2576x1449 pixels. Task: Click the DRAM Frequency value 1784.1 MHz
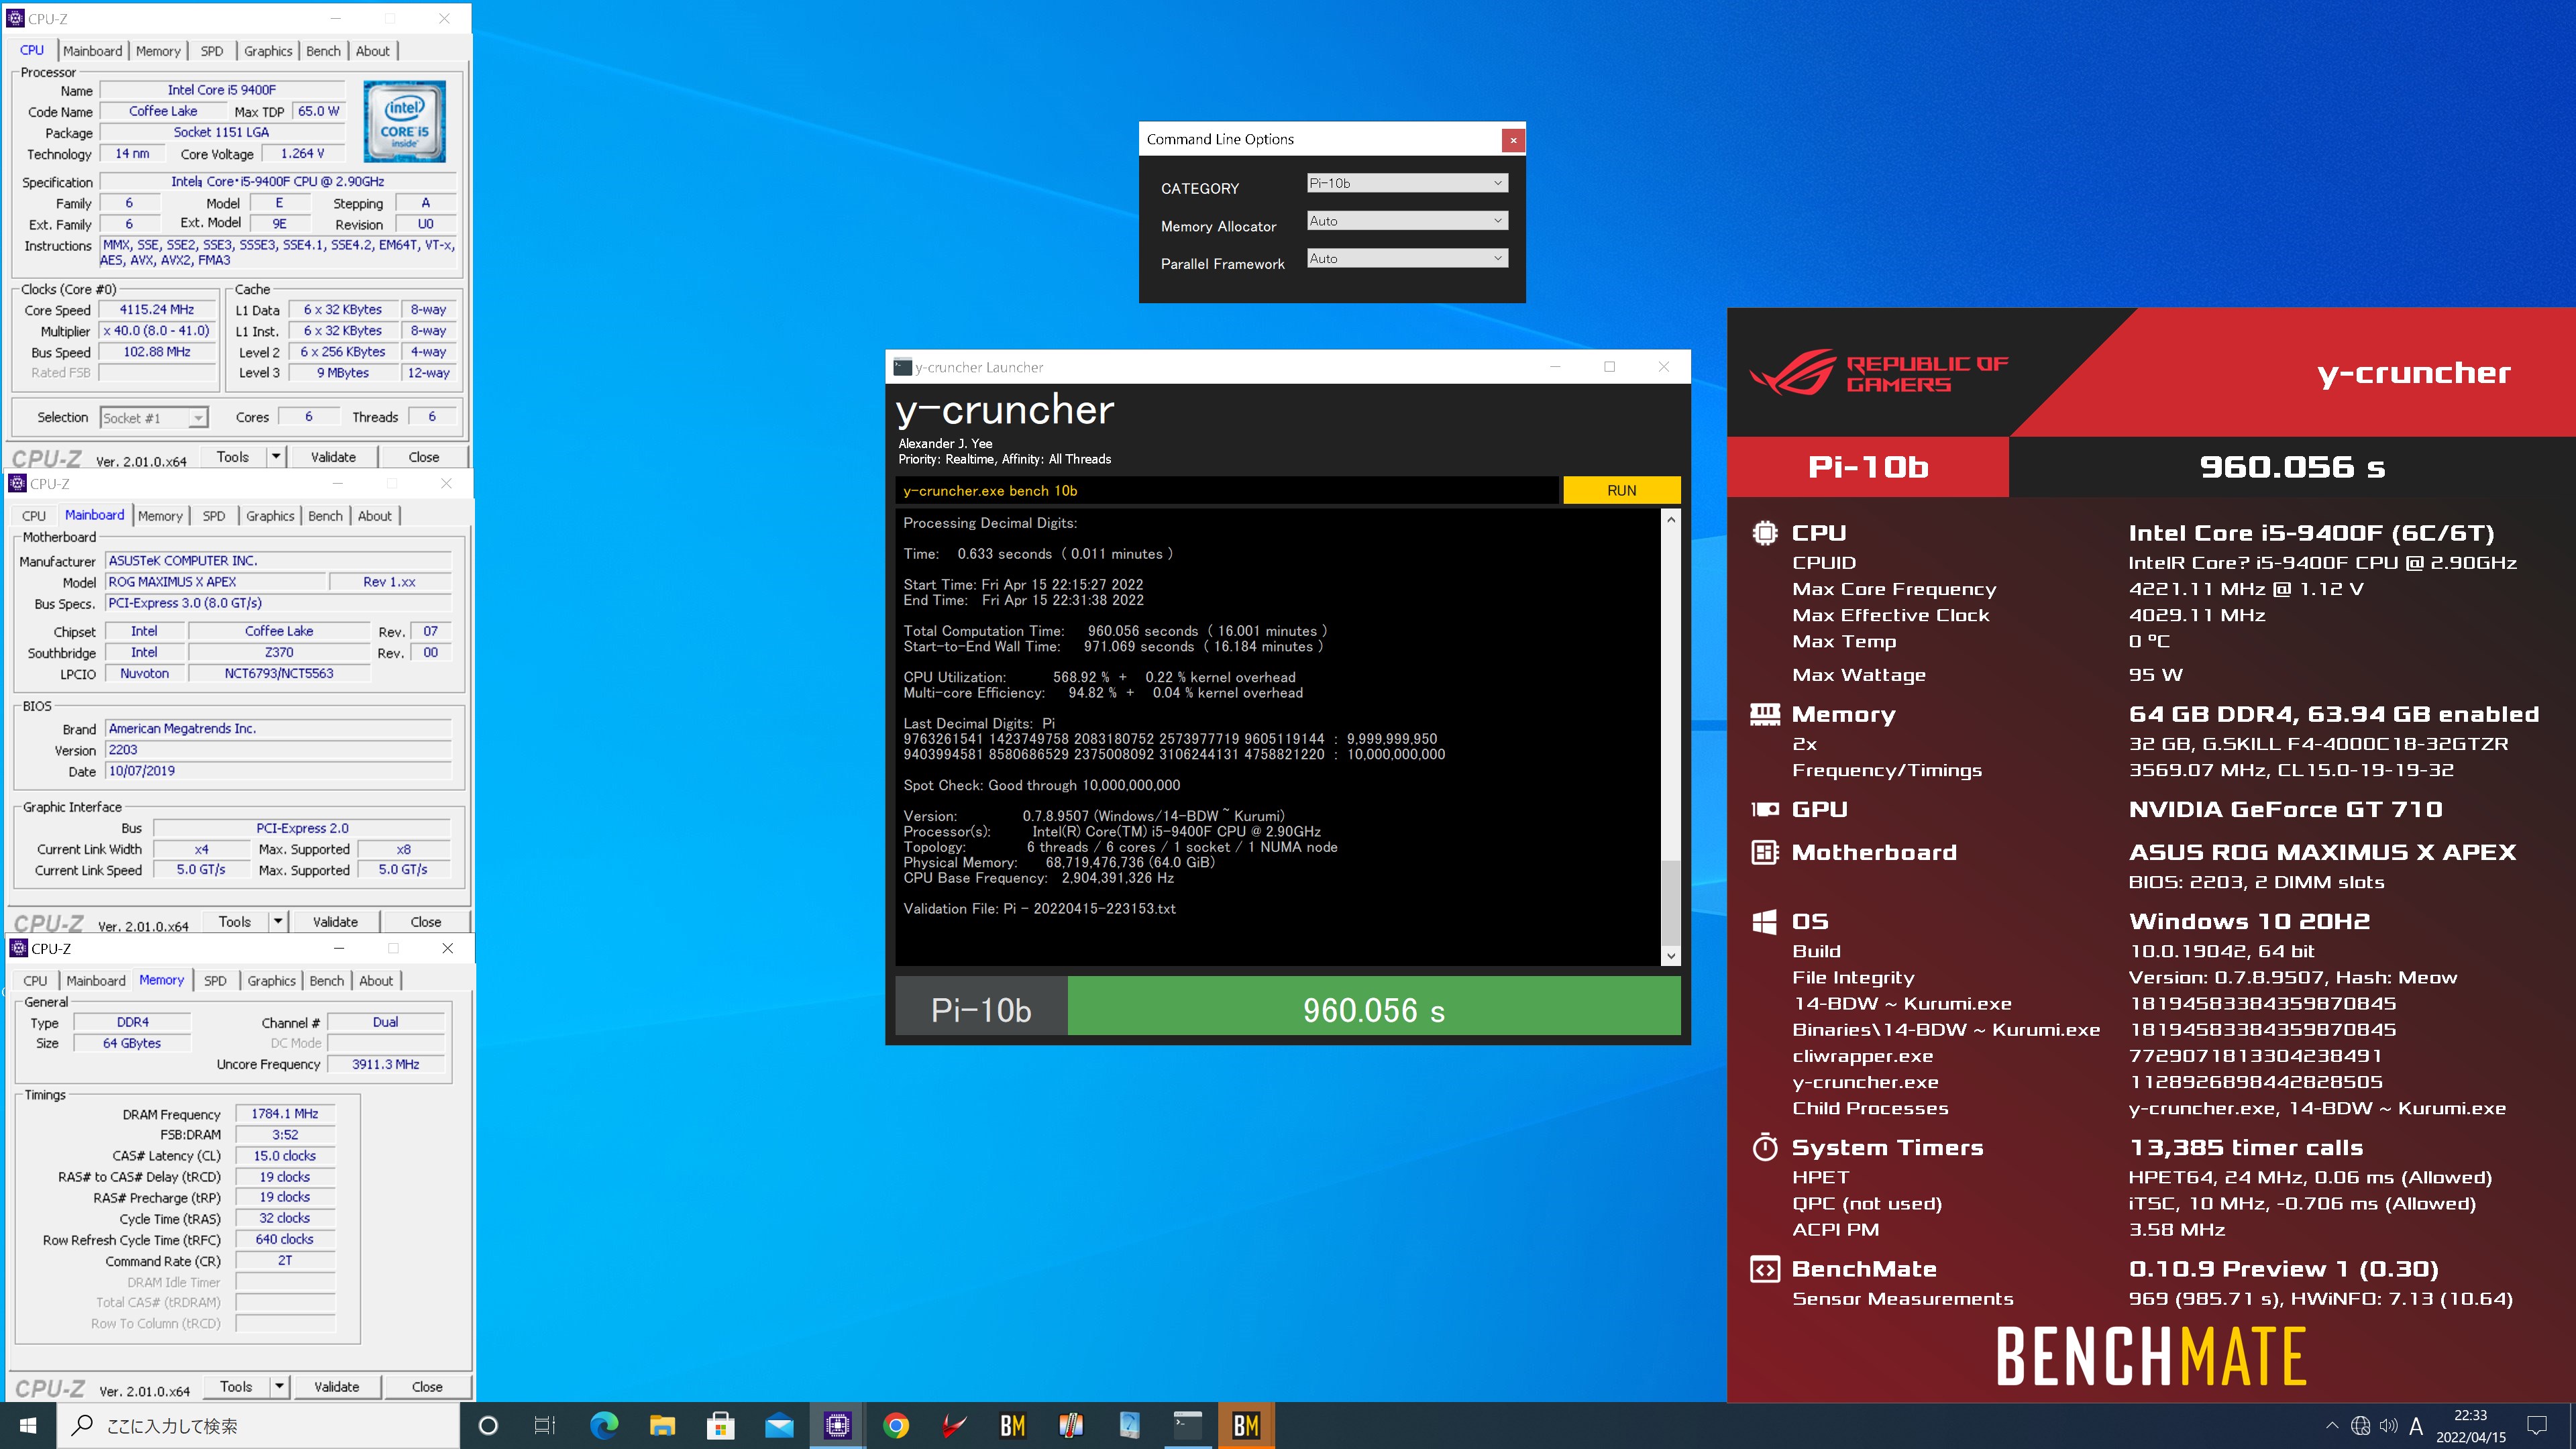click(x=285, y=1114)
